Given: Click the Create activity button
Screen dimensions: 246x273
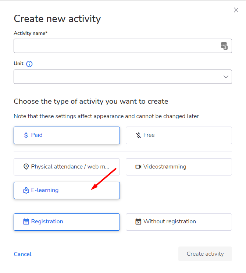Looking at the screenshot, I should point(205,254).
